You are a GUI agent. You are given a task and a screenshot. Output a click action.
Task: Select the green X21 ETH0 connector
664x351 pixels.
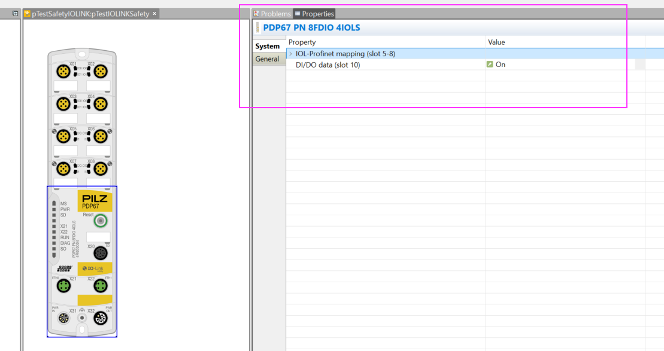click(63, 286)
